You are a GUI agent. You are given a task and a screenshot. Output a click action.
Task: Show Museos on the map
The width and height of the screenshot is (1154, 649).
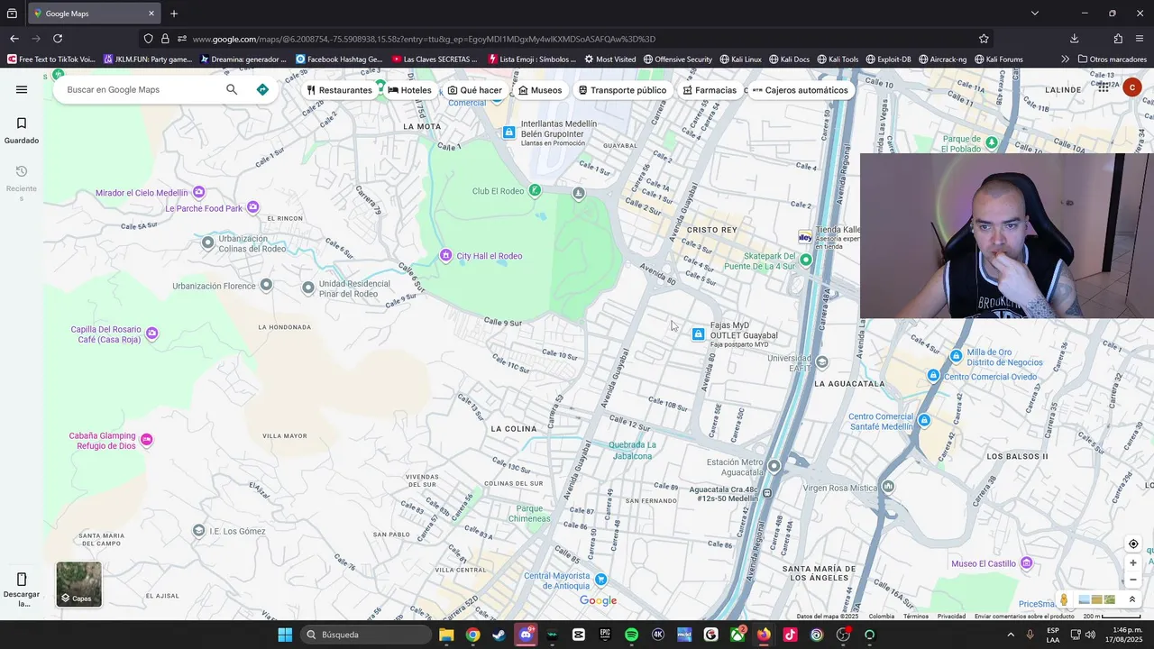540,90
